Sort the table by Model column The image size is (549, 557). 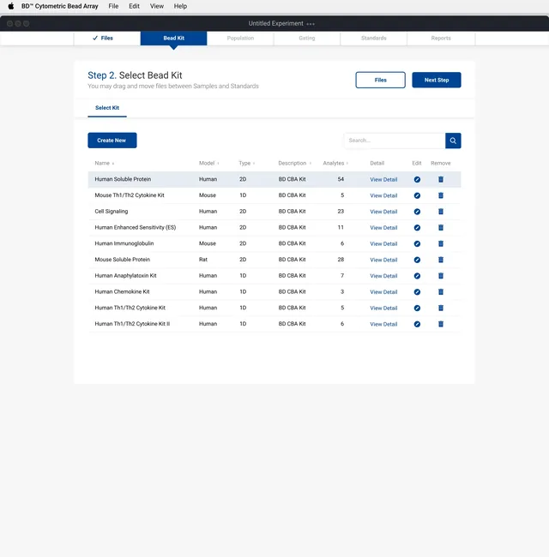[208, 163]
